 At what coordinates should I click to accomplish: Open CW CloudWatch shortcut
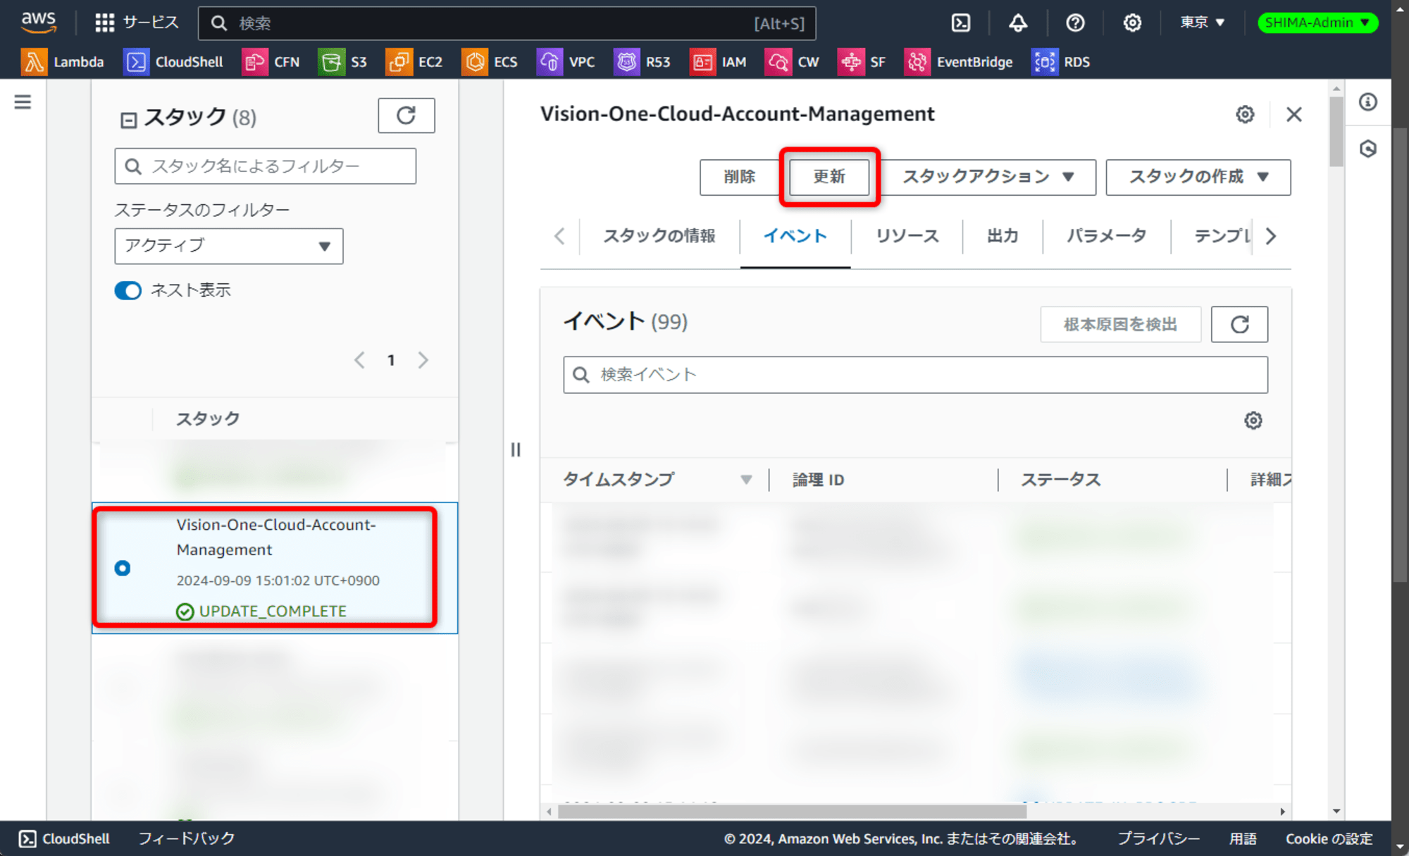(x=793, y=62)
